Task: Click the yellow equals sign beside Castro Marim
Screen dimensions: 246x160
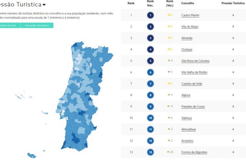Action: click(169, 15)
